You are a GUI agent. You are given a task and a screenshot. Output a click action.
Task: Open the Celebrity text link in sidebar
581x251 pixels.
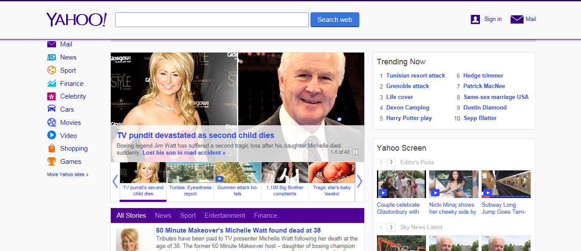pos(73,96)
